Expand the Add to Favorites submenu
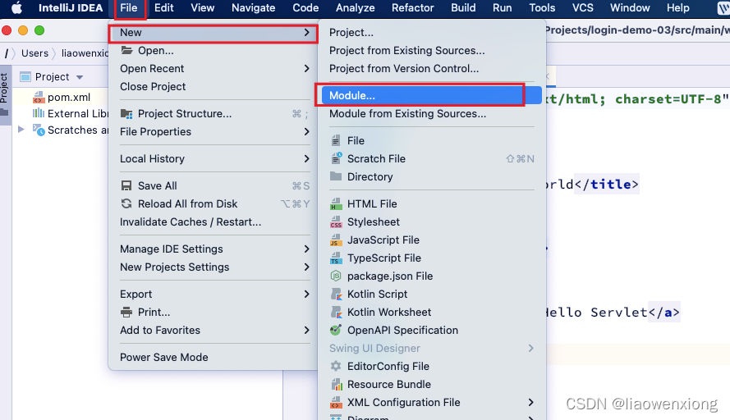Screen dimensions: 730x420 [x=306, y=331]
